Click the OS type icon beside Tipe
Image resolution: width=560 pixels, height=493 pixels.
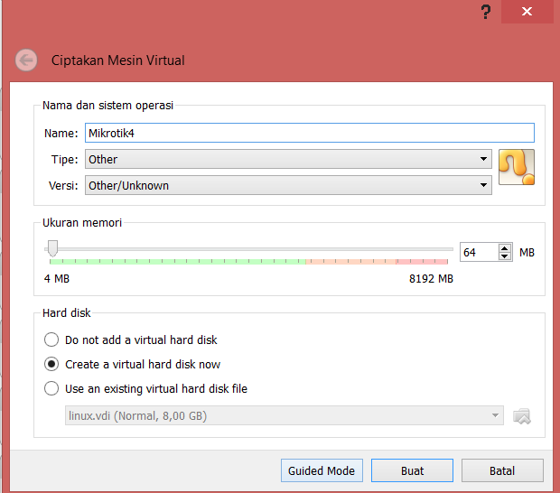517,167
